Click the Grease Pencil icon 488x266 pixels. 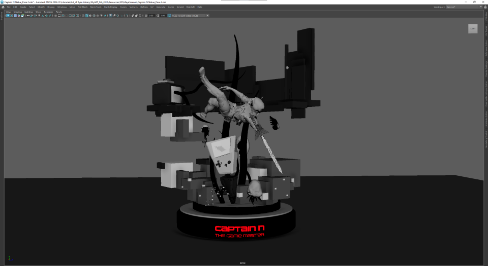(x=50, y=15)
